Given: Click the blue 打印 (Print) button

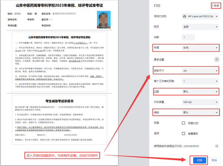Looking at the screenshot, I should point(200,160).
